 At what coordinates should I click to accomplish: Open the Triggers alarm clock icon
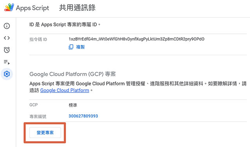[7, 50]
